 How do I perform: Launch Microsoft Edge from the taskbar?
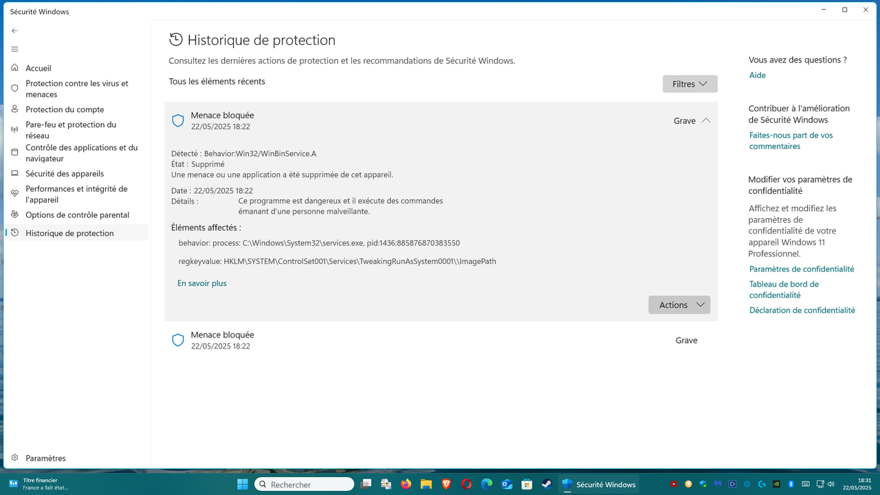[x=487, y=484]
